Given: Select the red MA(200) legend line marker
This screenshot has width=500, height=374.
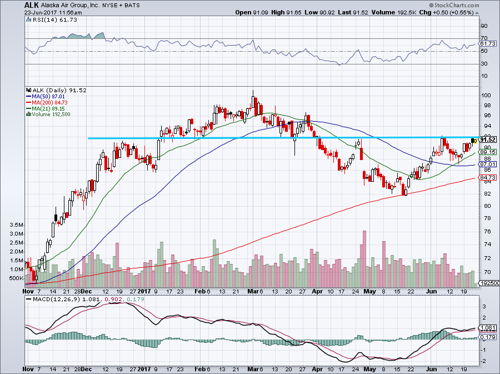Looking at the screenshot, I should (28, 103).
